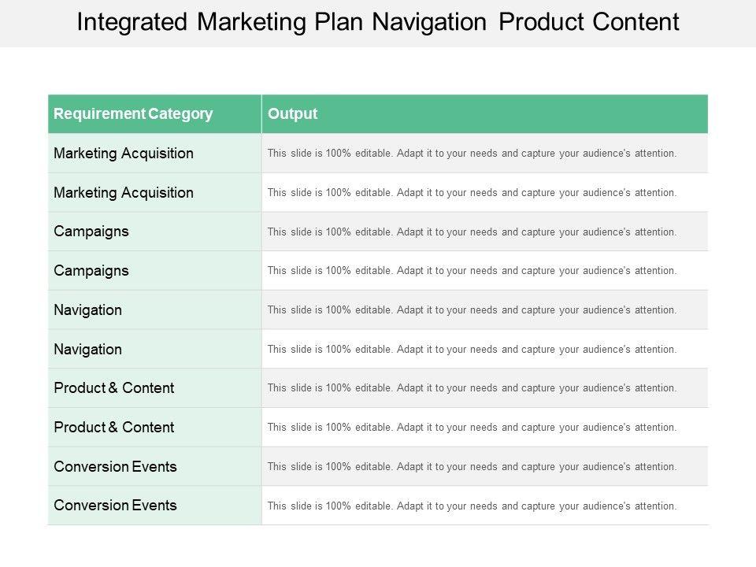The width and height of the screenshot is (756, 567).
Task: Click the first Navigation cell
Action: [x=88, y=309]
